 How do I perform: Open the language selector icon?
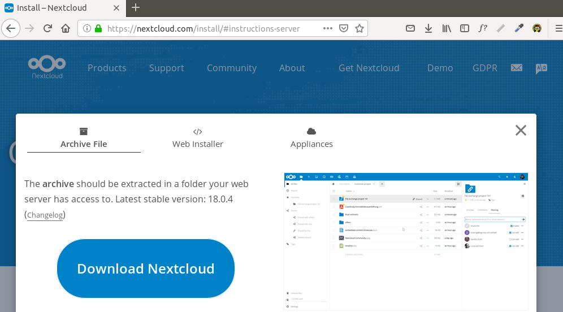[x=541, y=68]
